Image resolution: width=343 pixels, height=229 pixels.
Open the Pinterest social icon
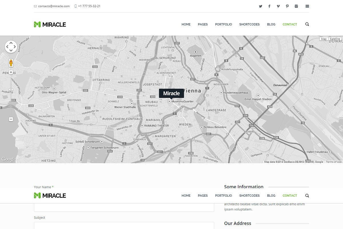tap(287, 6)
